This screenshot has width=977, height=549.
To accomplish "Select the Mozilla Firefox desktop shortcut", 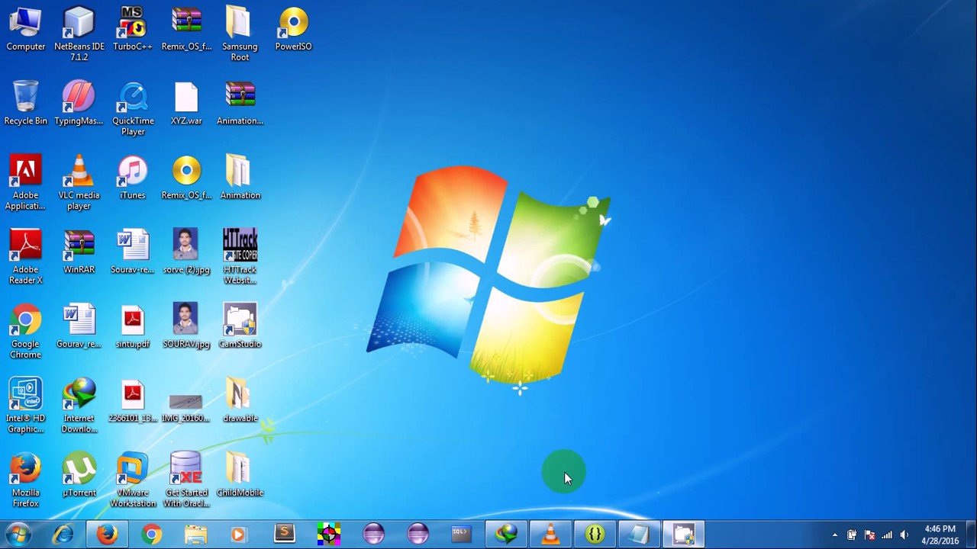I will pyautogui.click(x=25, y=481).
